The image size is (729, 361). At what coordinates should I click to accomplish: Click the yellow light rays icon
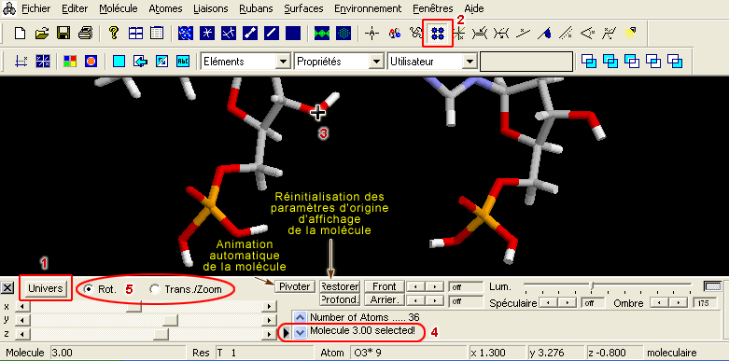tap(630, 33)
